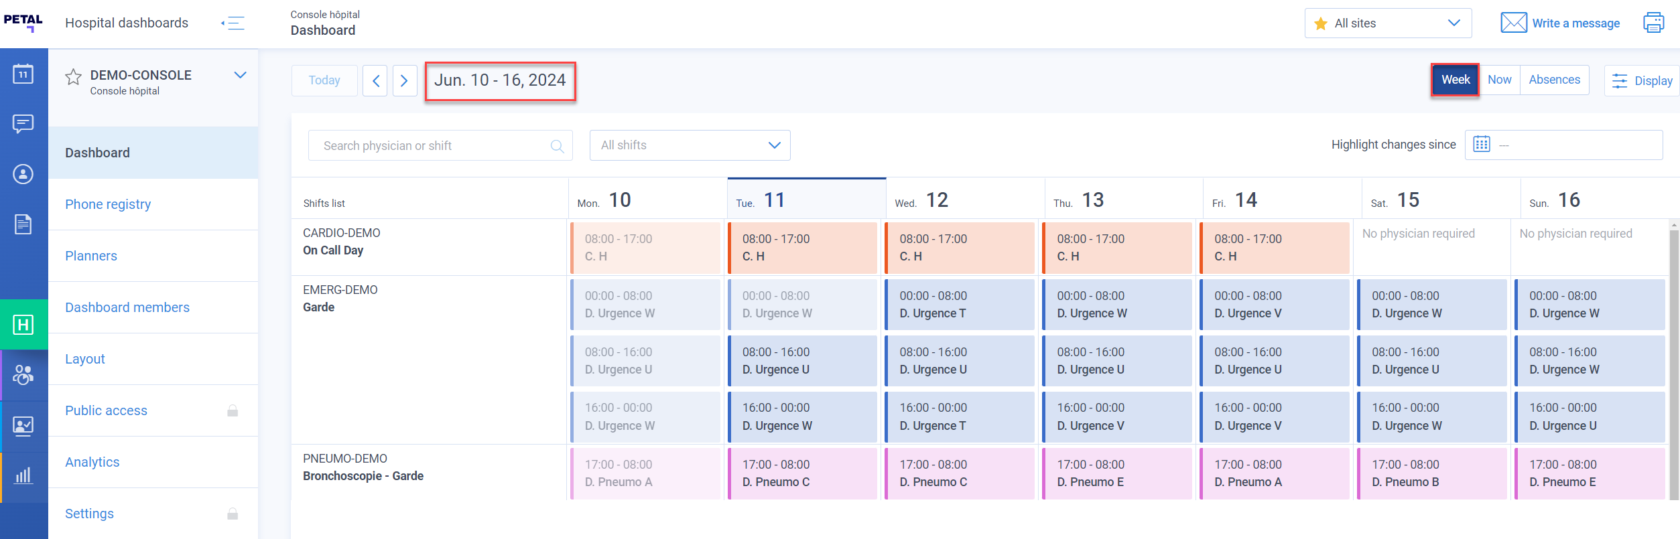
Task: Open the document sidebar icon
Action: coord(23,224)
